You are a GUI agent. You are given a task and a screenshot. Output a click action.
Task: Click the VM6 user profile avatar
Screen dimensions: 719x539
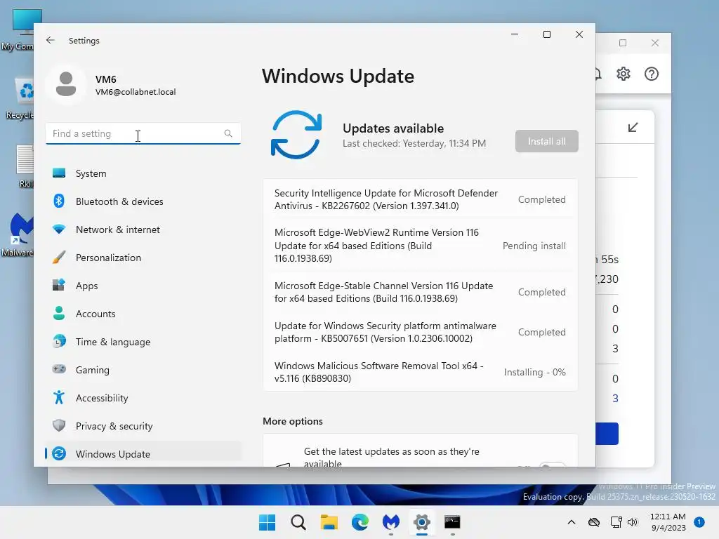point(66,84)
